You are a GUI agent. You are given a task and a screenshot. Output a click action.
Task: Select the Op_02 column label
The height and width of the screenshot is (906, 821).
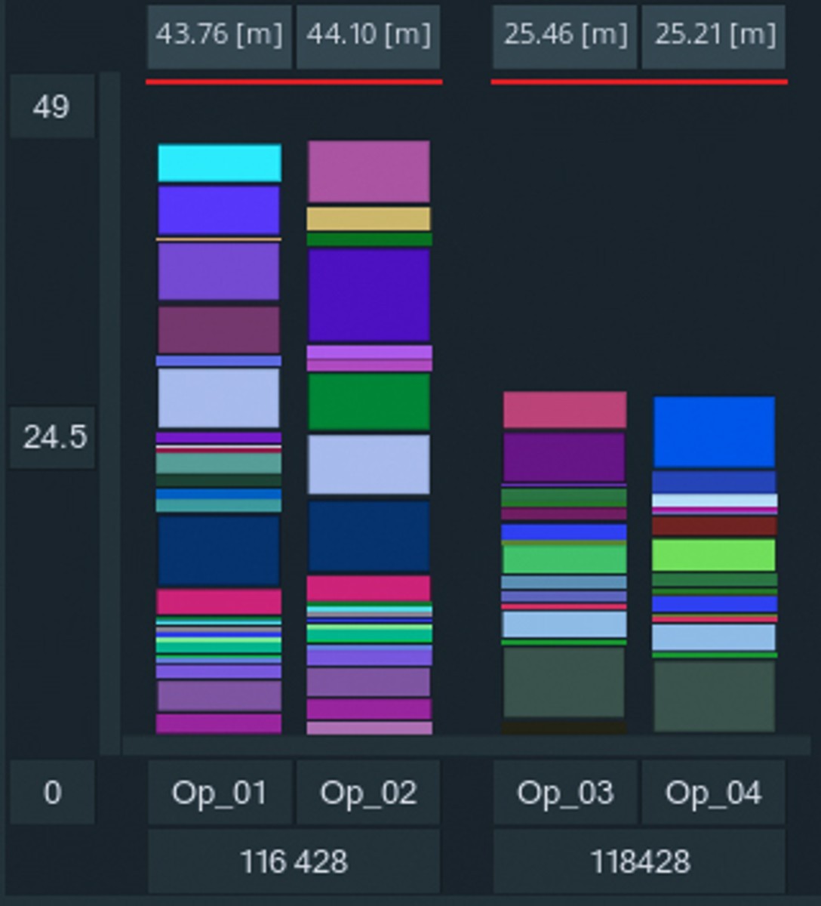pyautogui.click(x=368, y=793)
